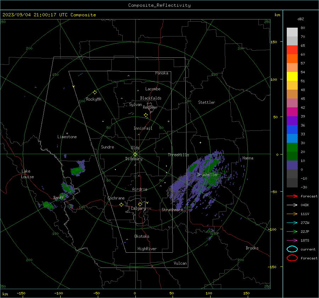
Task: Click the yellow diamond marker at Cochrane
Action: (x=122, y=204)
